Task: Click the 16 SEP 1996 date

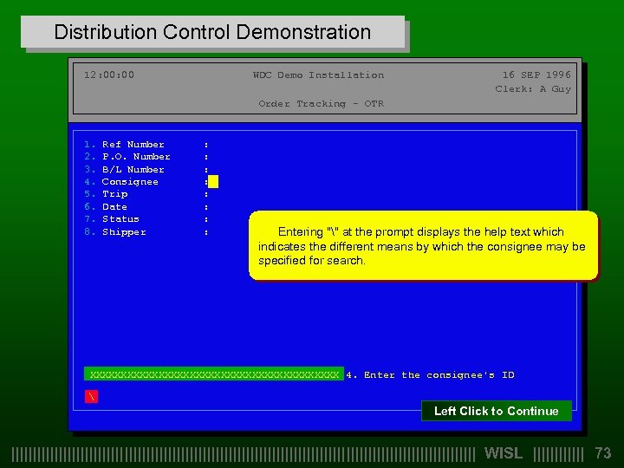Action: (536, 75)
